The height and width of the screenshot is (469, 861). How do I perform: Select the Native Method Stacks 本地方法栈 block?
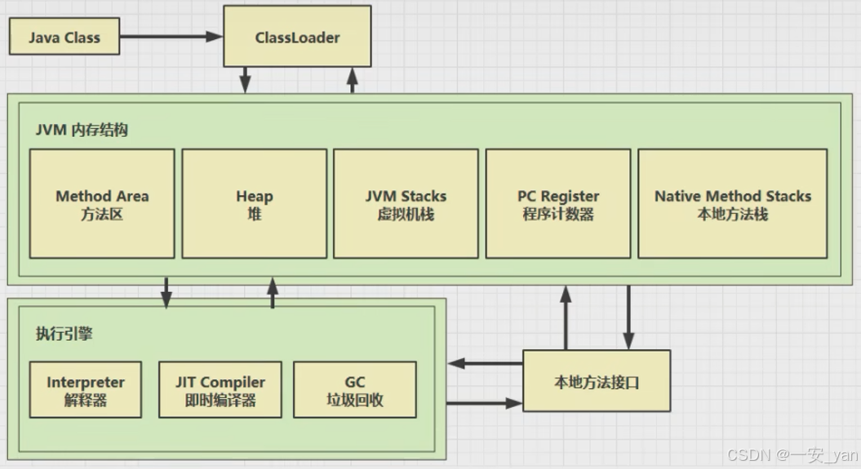pyautogui.click(x=733, y=204)
